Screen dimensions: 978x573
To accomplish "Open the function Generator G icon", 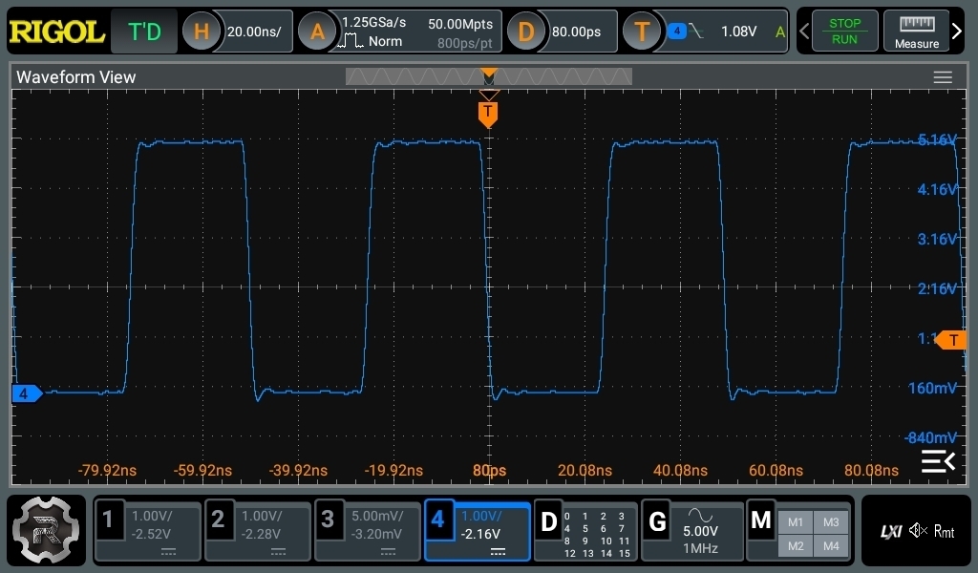I will click(x=657, y=521).
